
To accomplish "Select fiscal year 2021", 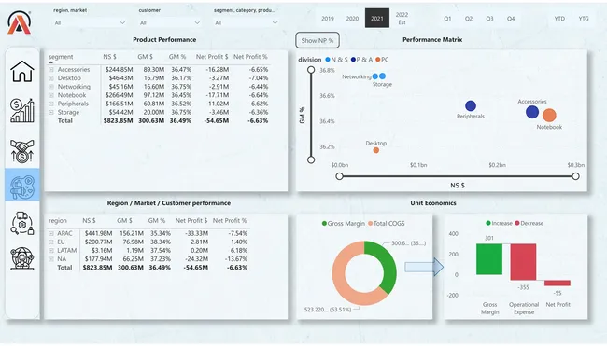I will 377,18.
